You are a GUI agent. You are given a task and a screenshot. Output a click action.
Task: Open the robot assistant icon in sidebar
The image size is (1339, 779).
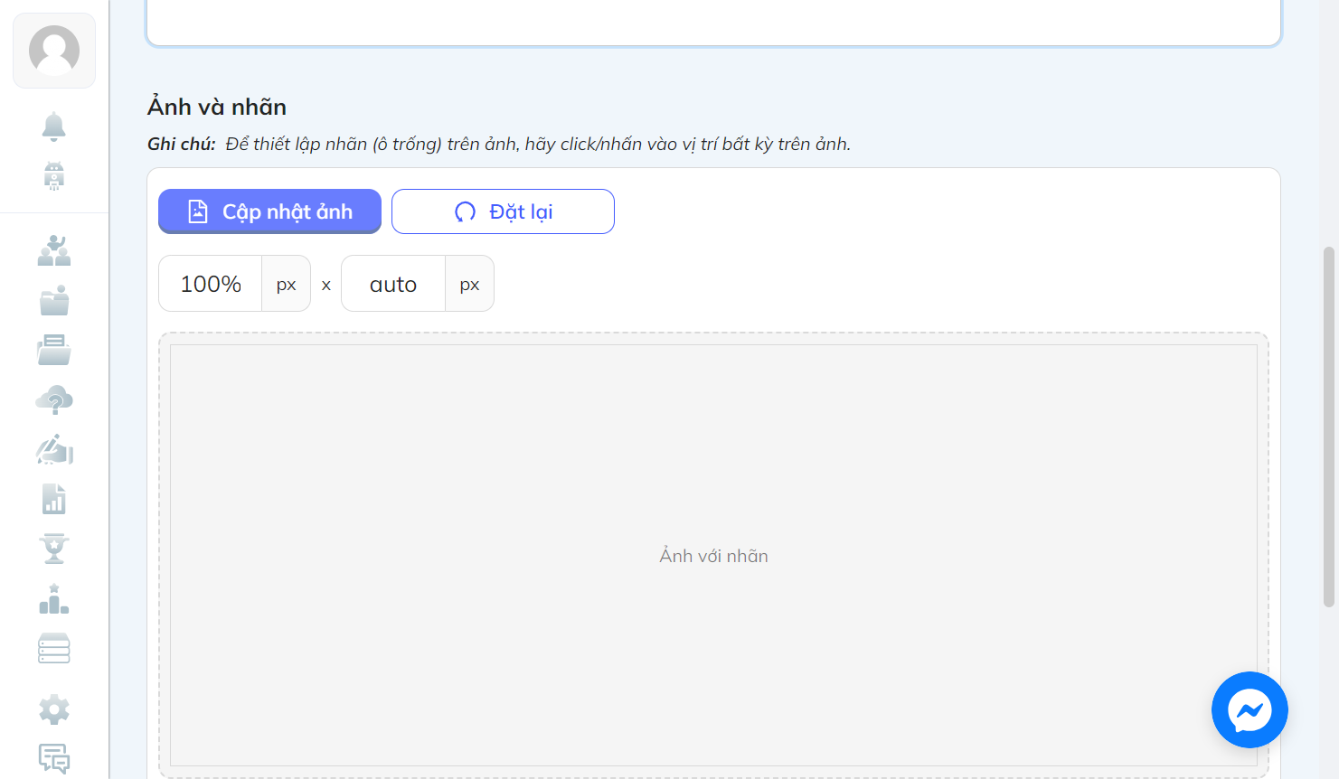point(54,175)
